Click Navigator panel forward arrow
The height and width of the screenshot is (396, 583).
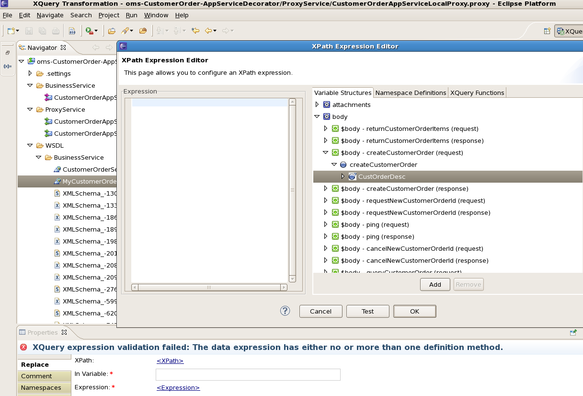(x=109, y=47)
